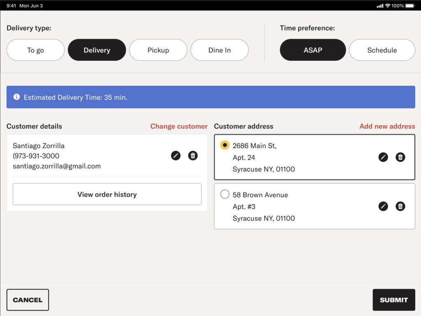Viewport: 421px width, 316px height.
Task: Click the Customer details heading
Action: coord(34,126)
